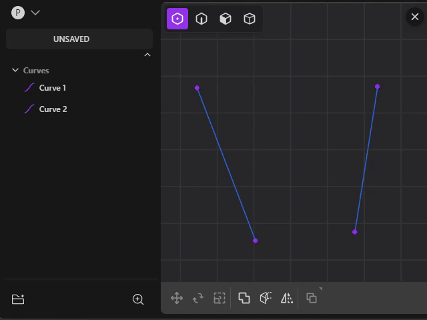Select the active purple orthographic view icon
The width and height of the screenshot is (427, 320).
pos(177,19)
